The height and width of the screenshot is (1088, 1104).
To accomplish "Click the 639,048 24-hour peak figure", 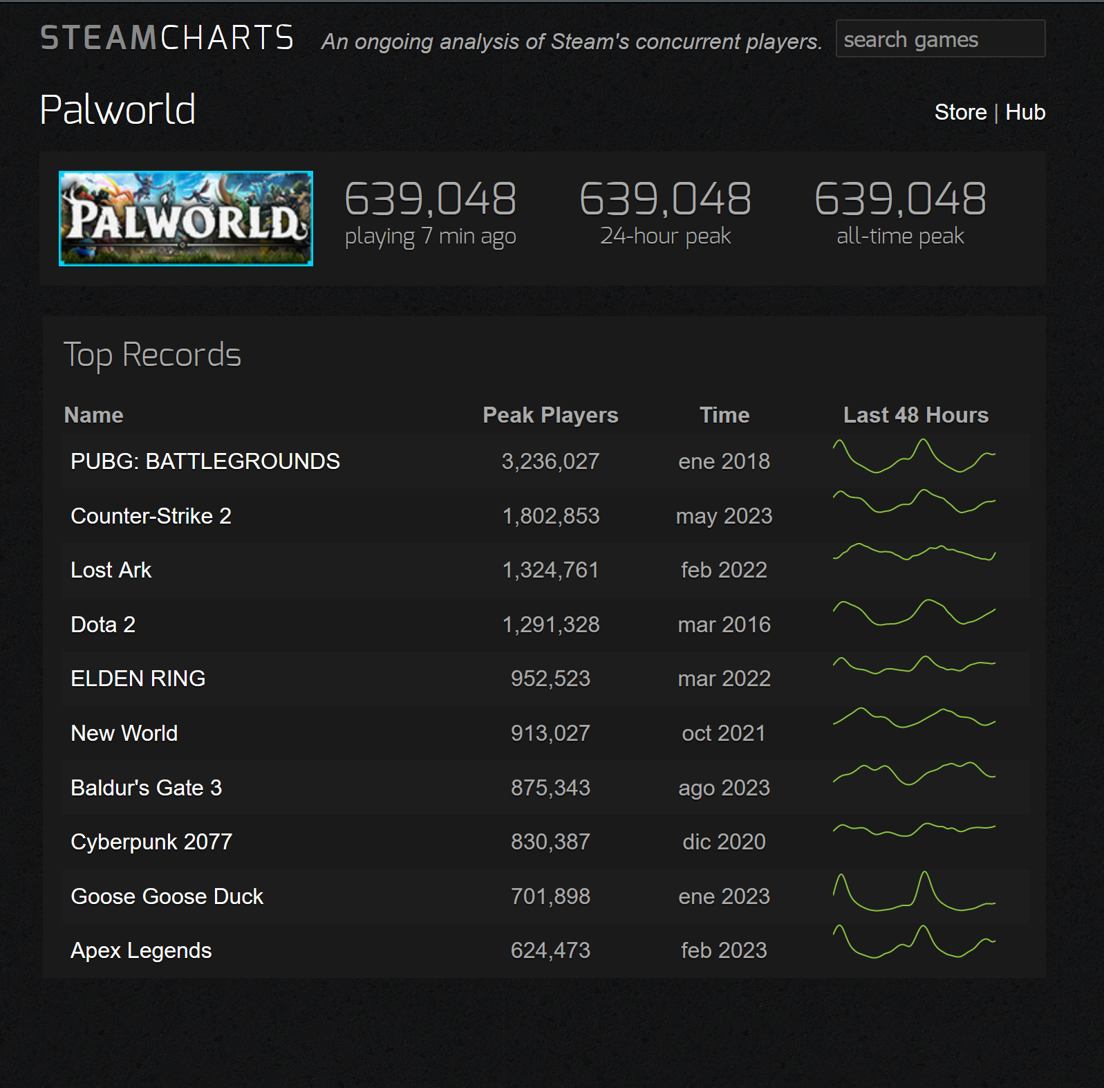I will pyautogui.click(x=665, y=199).
